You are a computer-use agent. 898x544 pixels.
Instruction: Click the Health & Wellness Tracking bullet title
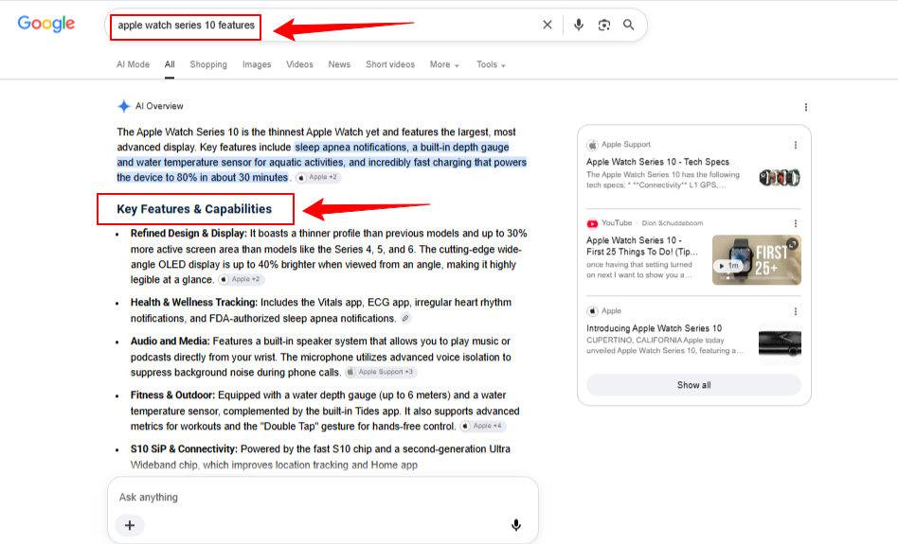(x=194, y=302)
